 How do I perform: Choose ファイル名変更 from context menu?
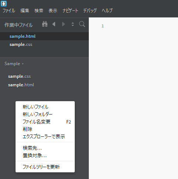(x=45, y=122)
